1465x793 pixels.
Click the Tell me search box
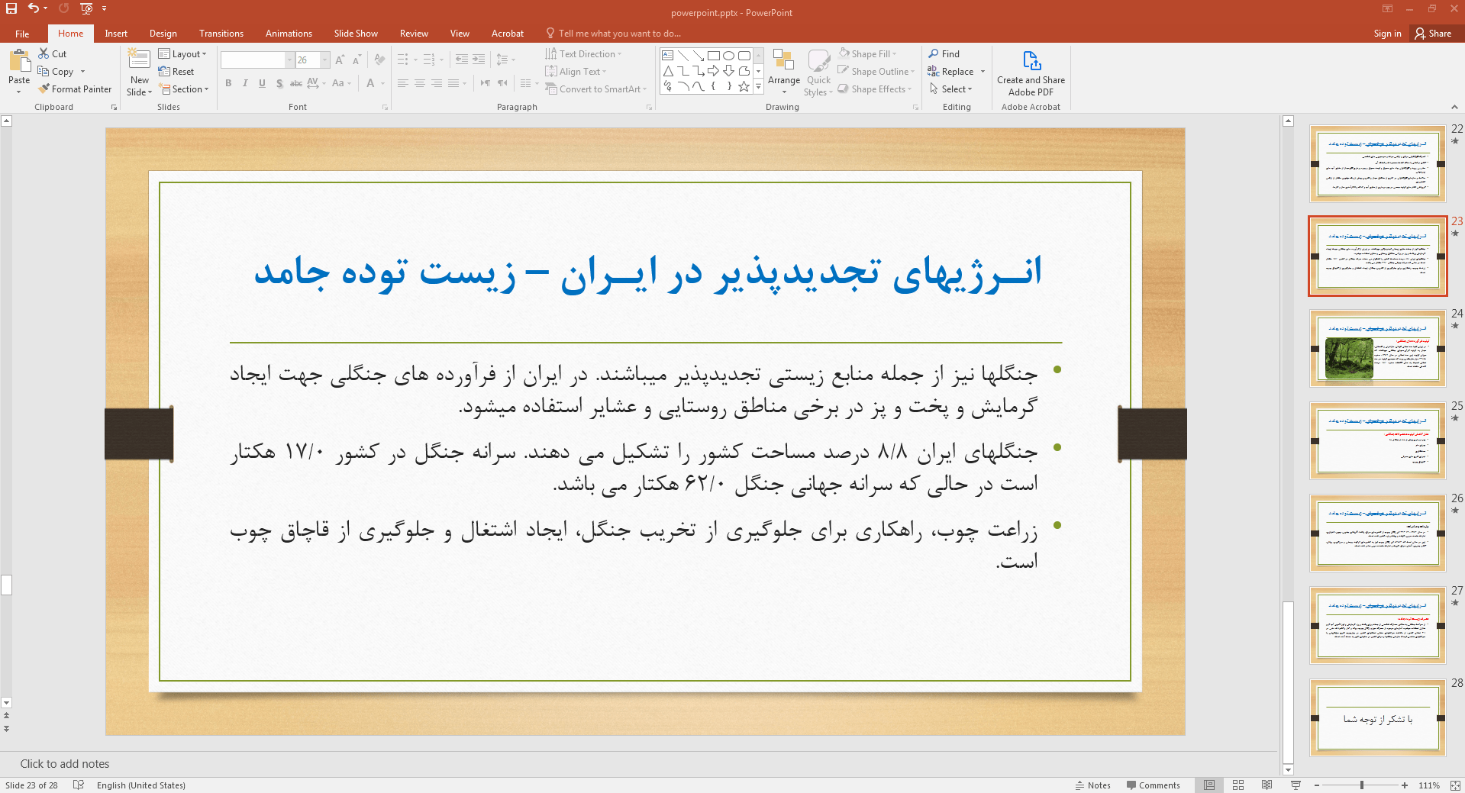tap(614, 34)
